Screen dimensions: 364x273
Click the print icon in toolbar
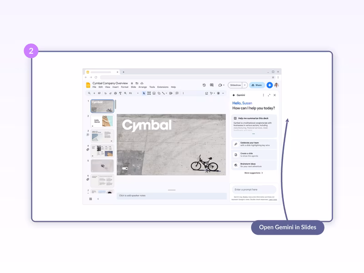pyautogui.click(x=116, y=93)
